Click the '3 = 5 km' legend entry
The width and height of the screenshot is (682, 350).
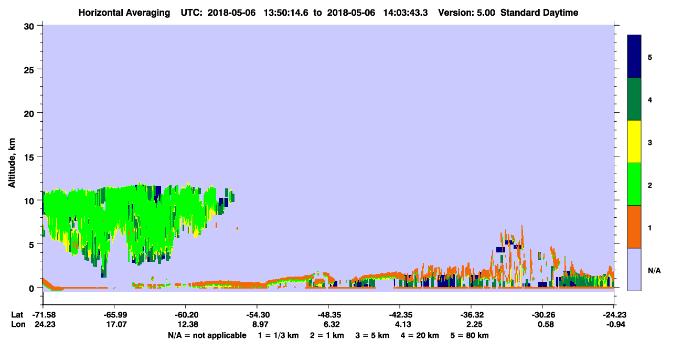point(373,335)
